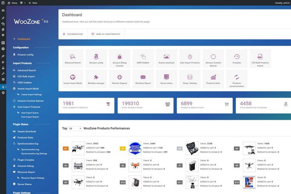
Task: Open the #1 ranked drone product thumbnail
Action: (78, 148)
